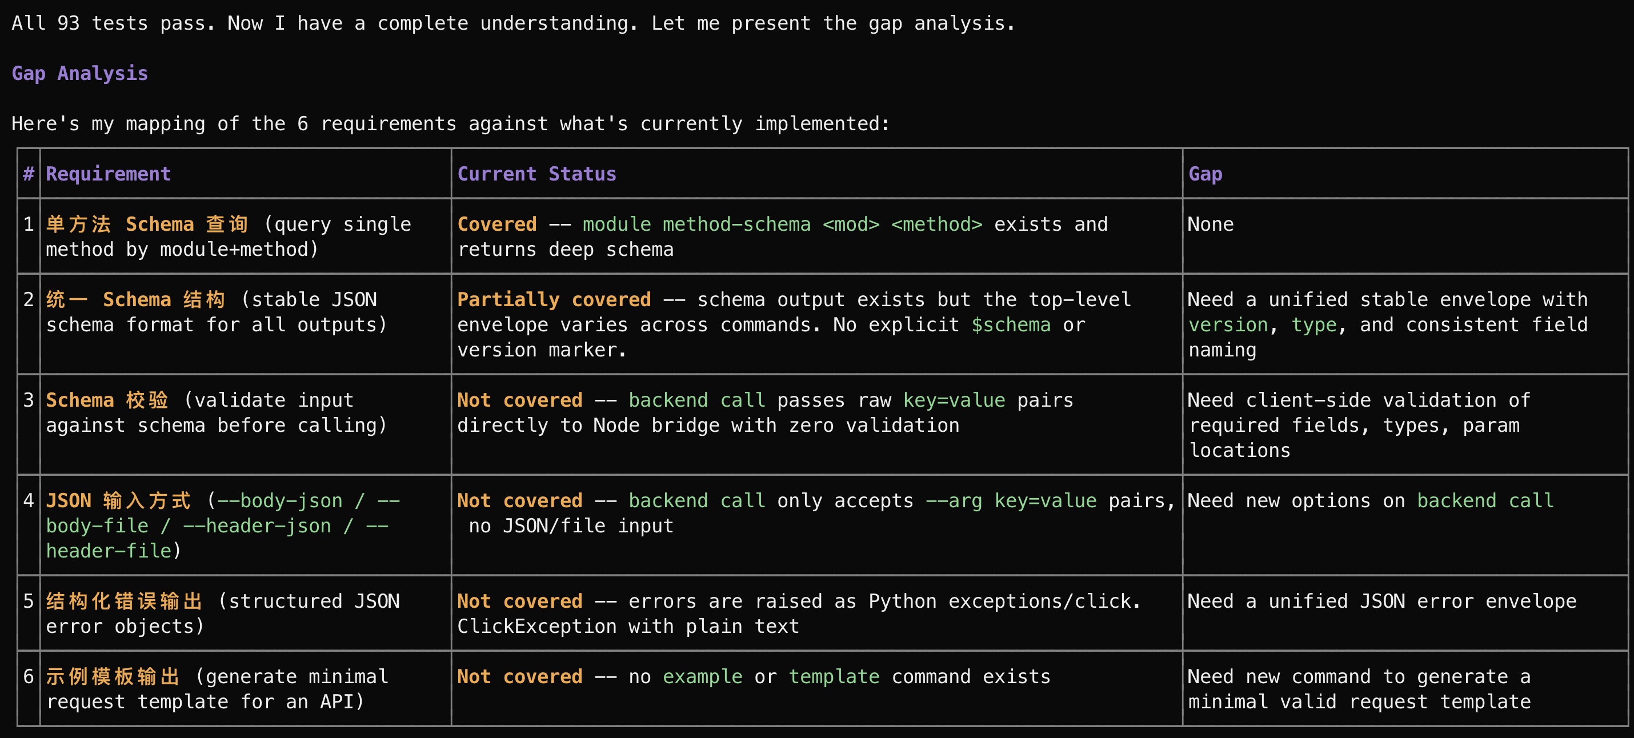Click the green 'version' text in Gap column
This screenshot has height=738, width=1634.
click(x=1228, y=324)
